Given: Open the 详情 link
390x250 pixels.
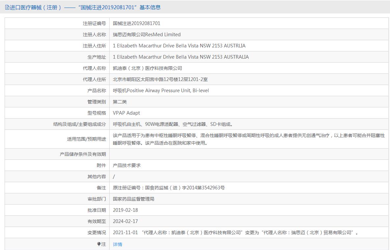Looking at the screenshot, I should click(x=117, y=244).
